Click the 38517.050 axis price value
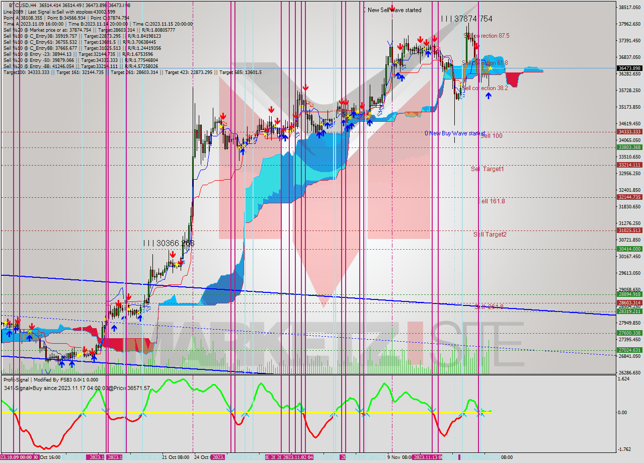The image size is (644, 463). pyautogui.click(x=629, y=8)
